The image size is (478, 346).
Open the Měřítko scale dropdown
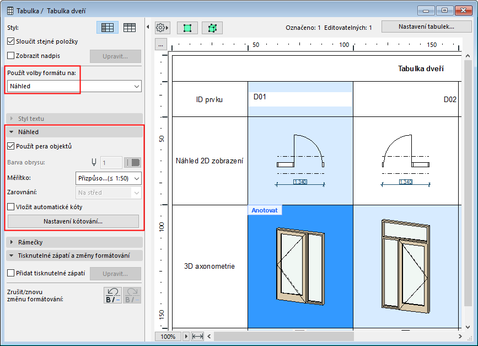pyautogui.click(x=108, y=178)
